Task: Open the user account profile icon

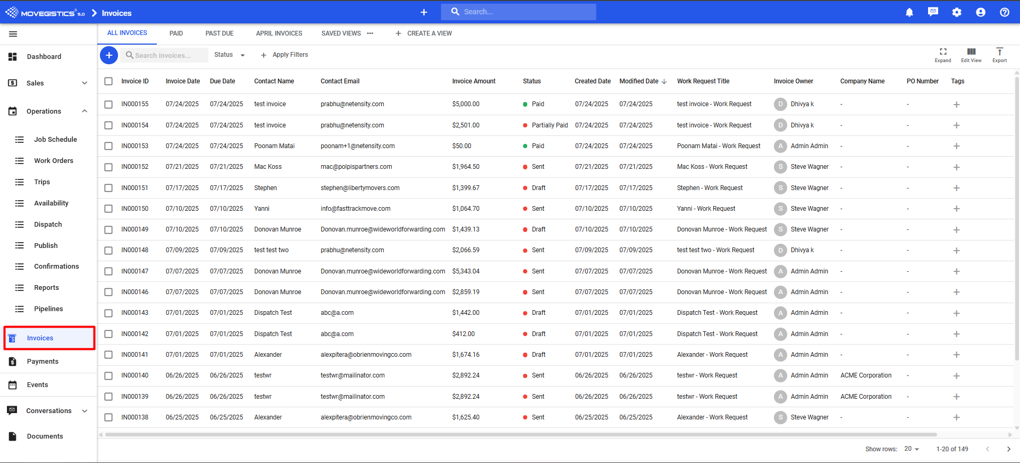Action: point(981,12)
